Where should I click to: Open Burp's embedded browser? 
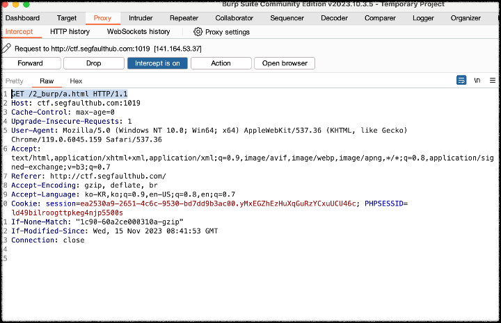[285, 63]
